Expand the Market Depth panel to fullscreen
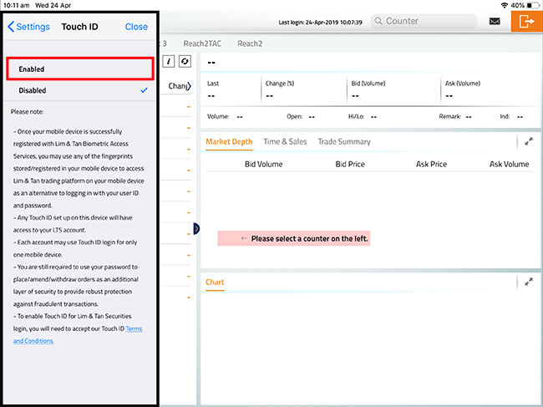Viewport: 543px width, 407px height. (529, 142)
